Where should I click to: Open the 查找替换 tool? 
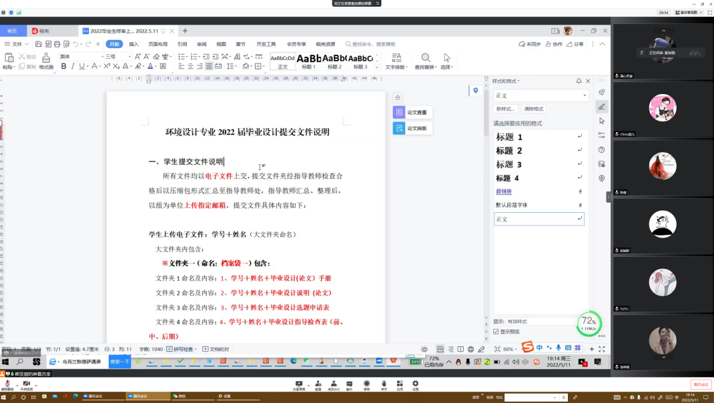[x=425, y=61]
